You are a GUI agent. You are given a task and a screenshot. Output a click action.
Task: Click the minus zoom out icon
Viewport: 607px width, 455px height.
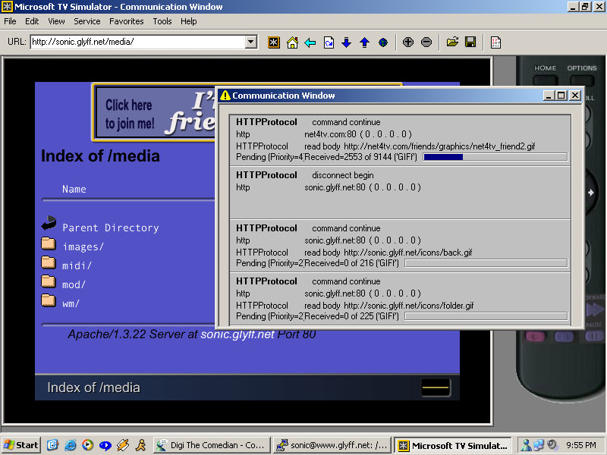[x=426, y=42]
